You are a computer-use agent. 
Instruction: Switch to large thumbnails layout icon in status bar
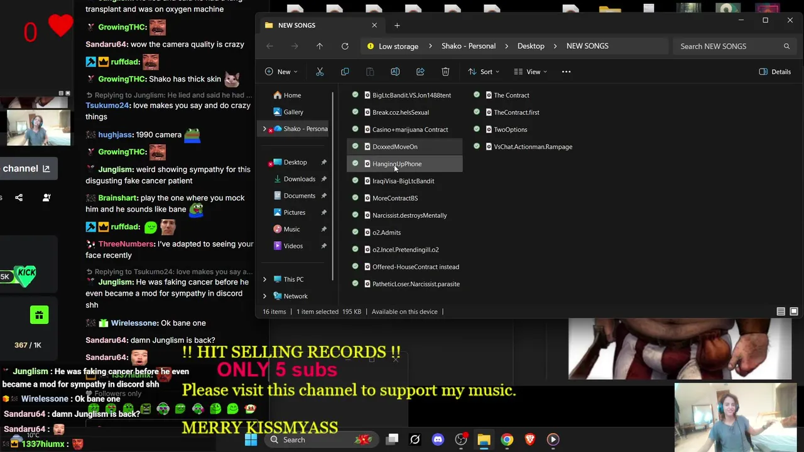[x=794, y=311]
